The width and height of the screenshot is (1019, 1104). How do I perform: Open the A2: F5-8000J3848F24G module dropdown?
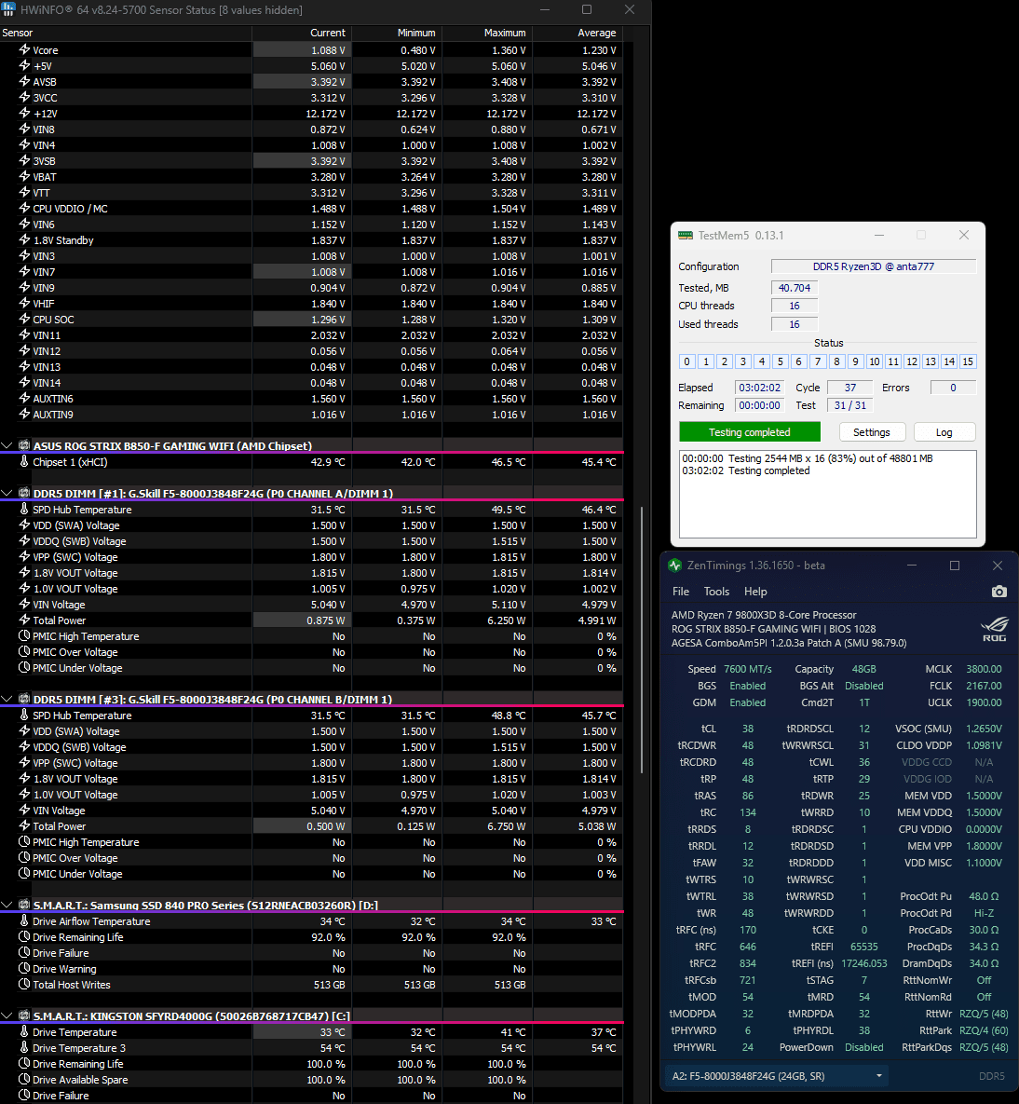[776, 1076]
